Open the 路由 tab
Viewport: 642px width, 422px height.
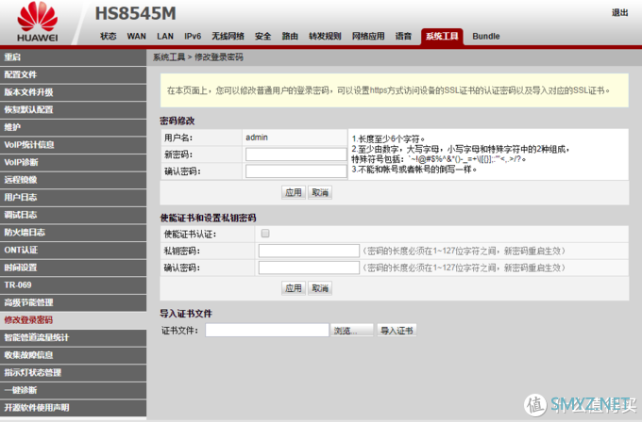click(x=290, y=36)
